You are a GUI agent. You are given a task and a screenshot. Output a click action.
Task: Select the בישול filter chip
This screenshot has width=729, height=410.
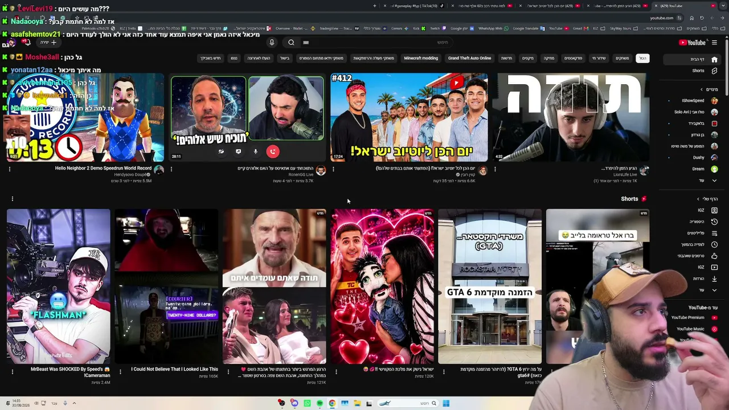[285, 58]
